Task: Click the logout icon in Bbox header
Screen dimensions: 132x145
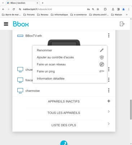Action: click(122, 24)
